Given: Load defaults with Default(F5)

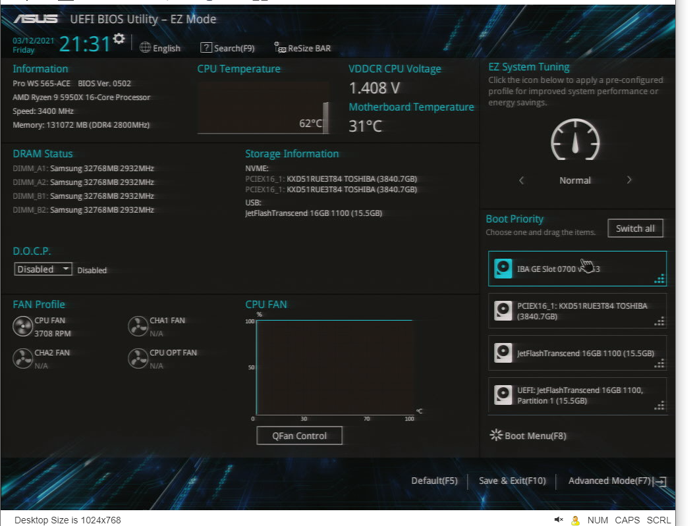Looking at the screenshot, I should 434,481.
